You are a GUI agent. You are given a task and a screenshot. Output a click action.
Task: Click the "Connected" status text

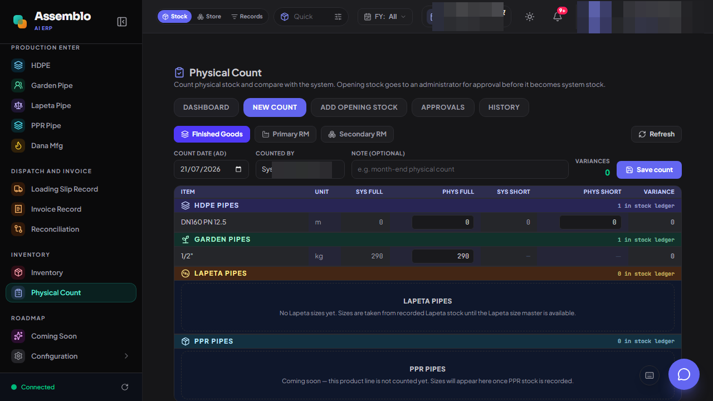click(x=38, y=387)
